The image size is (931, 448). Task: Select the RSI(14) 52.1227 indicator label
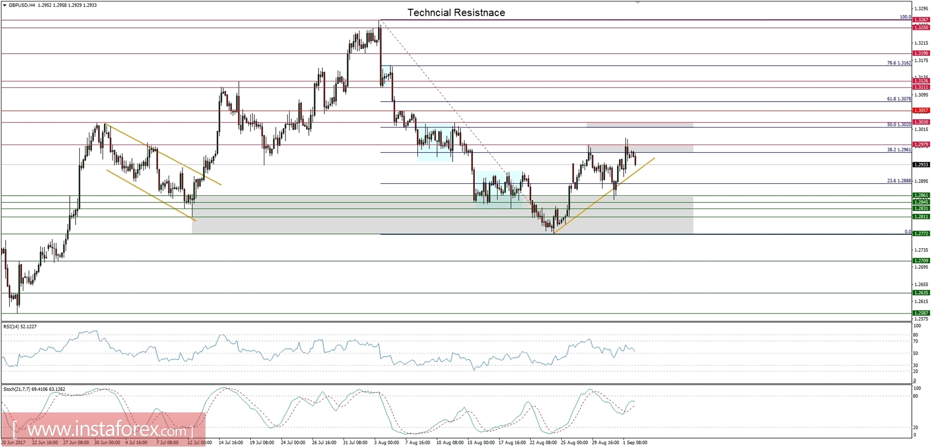coord(20,326)
